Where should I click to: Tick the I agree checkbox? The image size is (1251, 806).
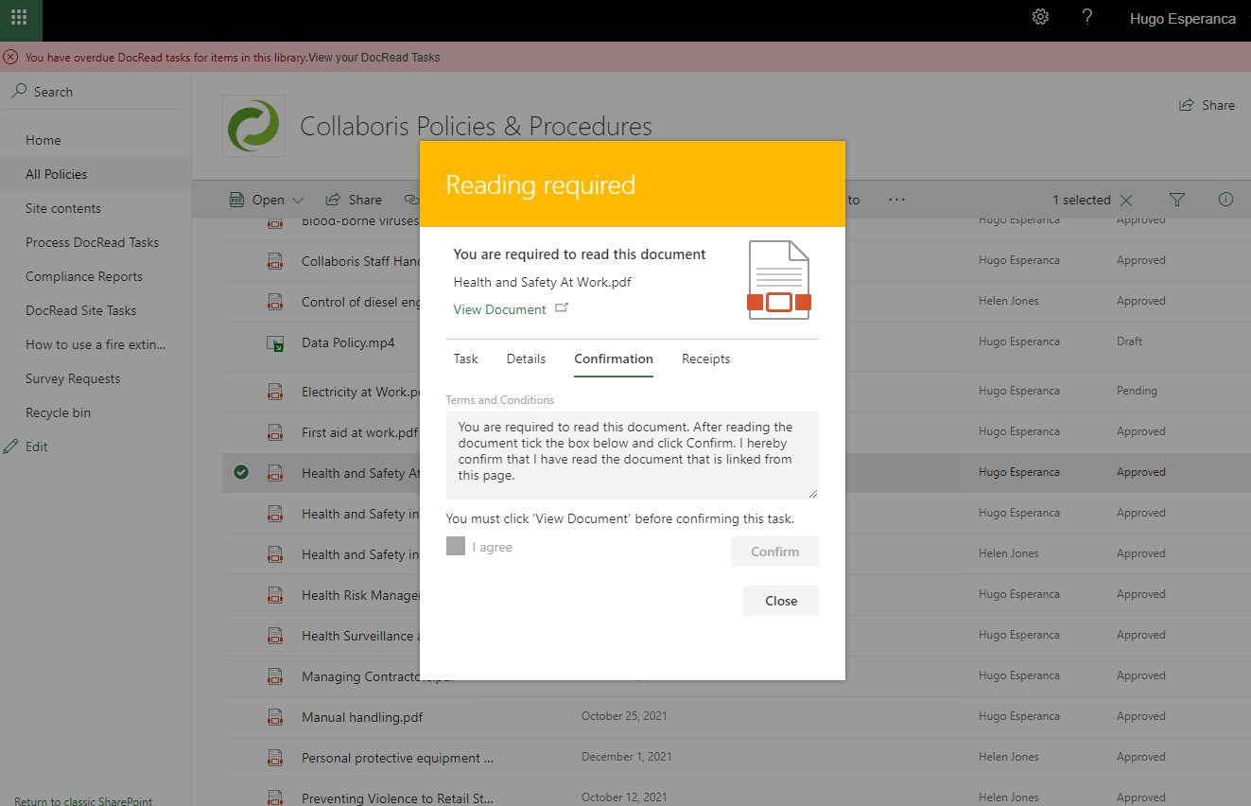pyautogui.click(x=456, y=546)
